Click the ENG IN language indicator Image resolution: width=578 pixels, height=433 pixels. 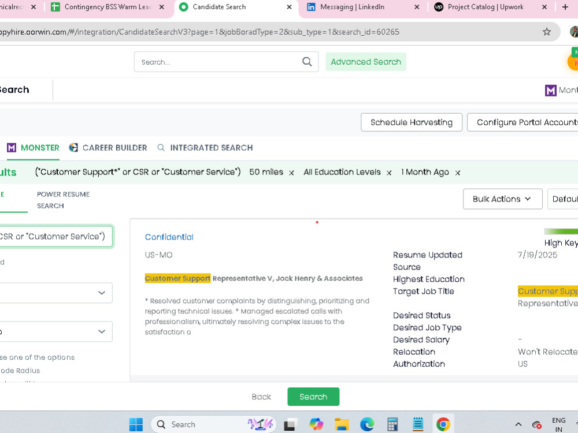pyautogui.click(x=558, y=424)
